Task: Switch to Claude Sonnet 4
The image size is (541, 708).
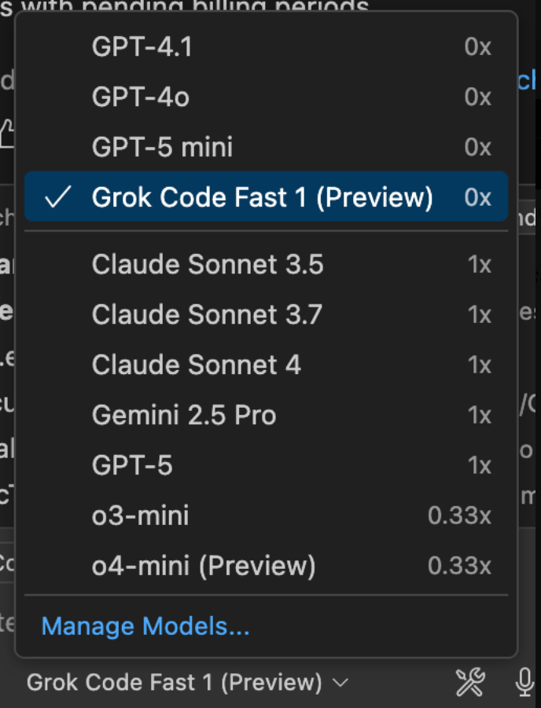Action: point(267,365)
